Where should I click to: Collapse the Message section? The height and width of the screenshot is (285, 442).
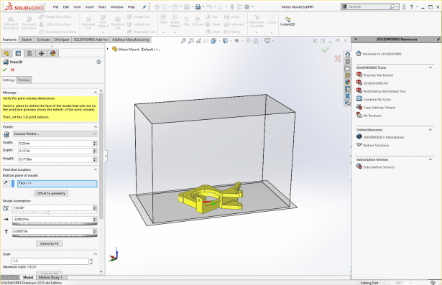point(96,93)
